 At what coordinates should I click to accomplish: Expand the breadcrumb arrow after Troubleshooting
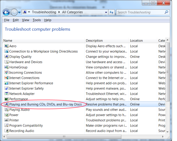tap(59, 12)
